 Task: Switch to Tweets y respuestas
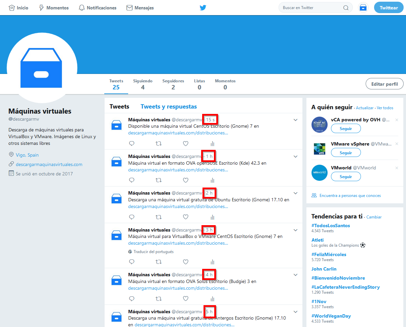[169, 107]
